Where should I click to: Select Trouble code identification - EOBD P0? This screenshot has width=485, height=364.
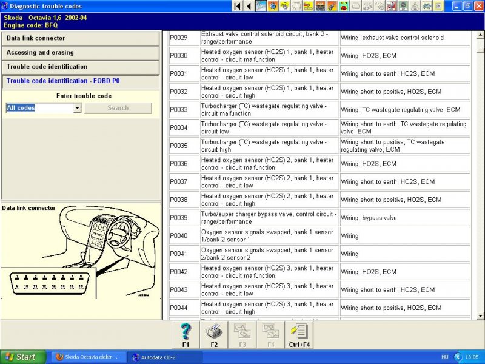(81, 81)
